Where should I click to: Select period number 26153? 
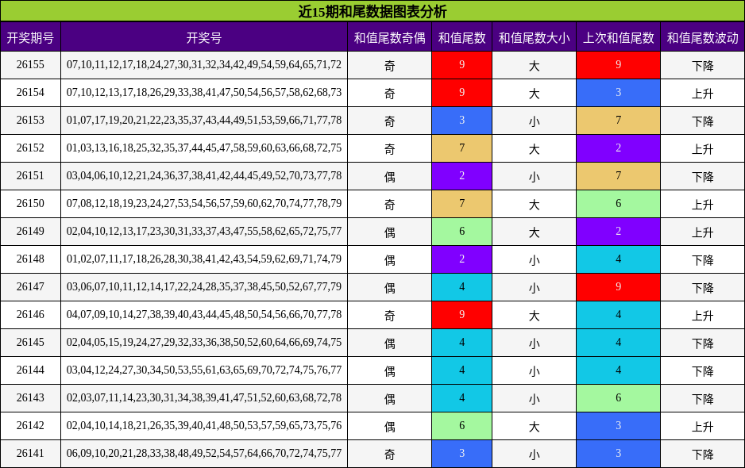[x=30, y=120]
